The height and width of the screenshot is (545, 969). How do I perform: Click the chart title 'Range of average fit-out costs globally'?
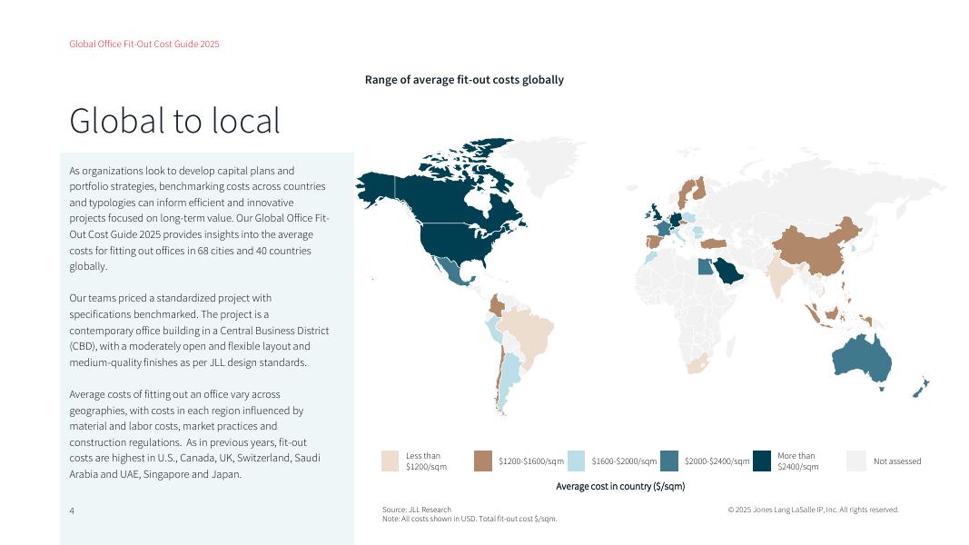coord(464,80)
